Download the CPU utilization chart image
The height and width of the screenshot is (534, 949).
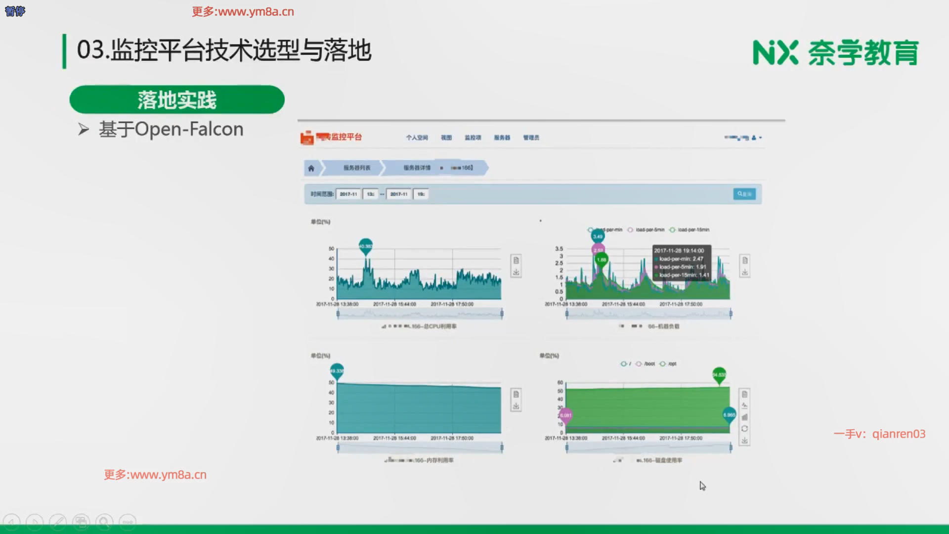[516, 272]
